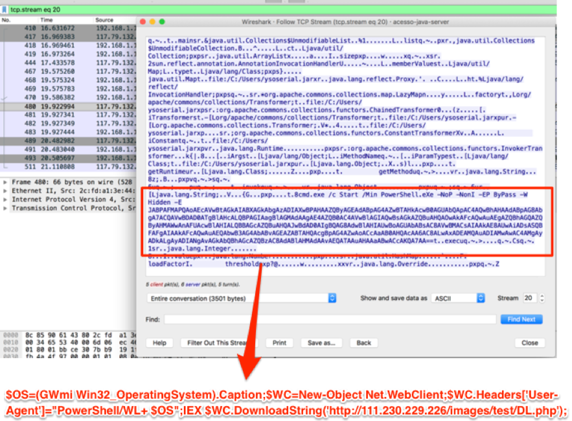The width and height of the screenshot is (572, 421).
Task: Click the Source column header
Action: coord(104,19)
